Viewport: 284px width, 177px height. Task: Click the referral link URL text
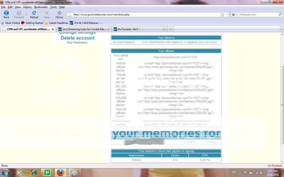point(176,57)
